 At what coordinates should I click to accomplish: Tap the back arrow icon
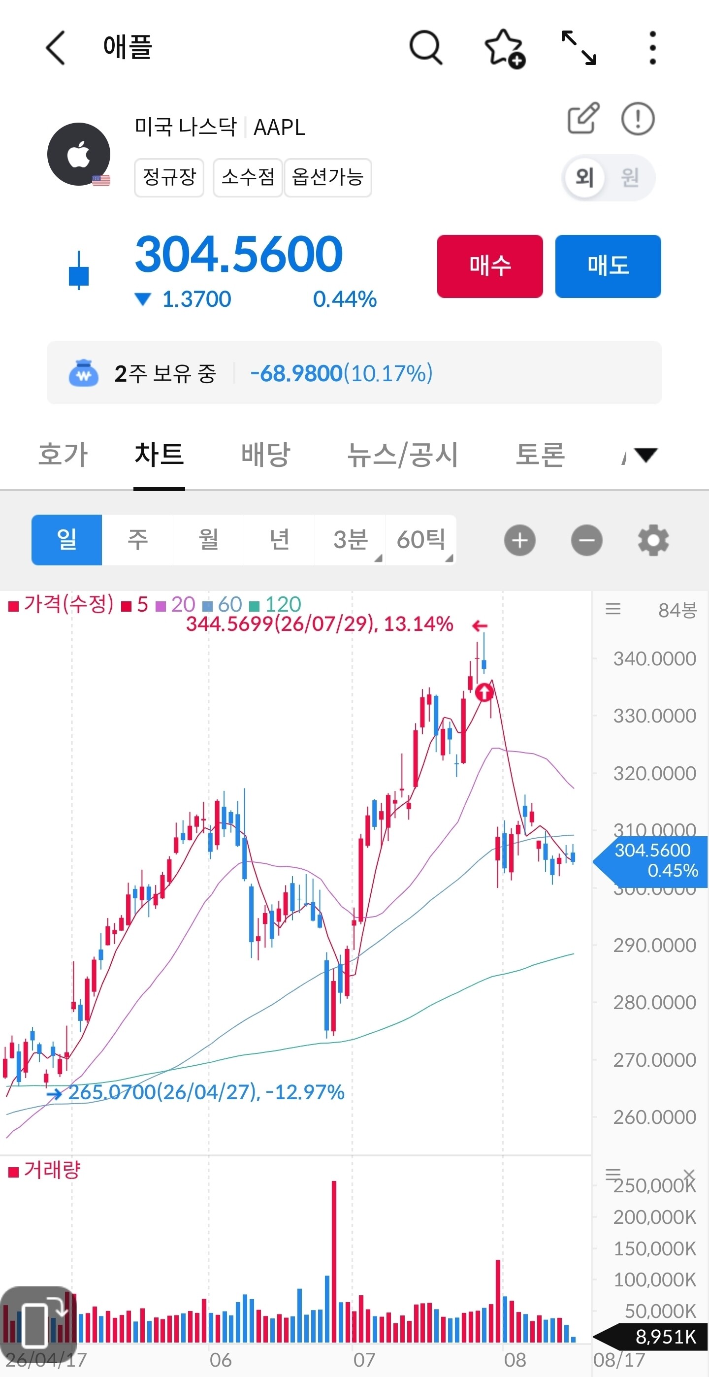(56, 48)
